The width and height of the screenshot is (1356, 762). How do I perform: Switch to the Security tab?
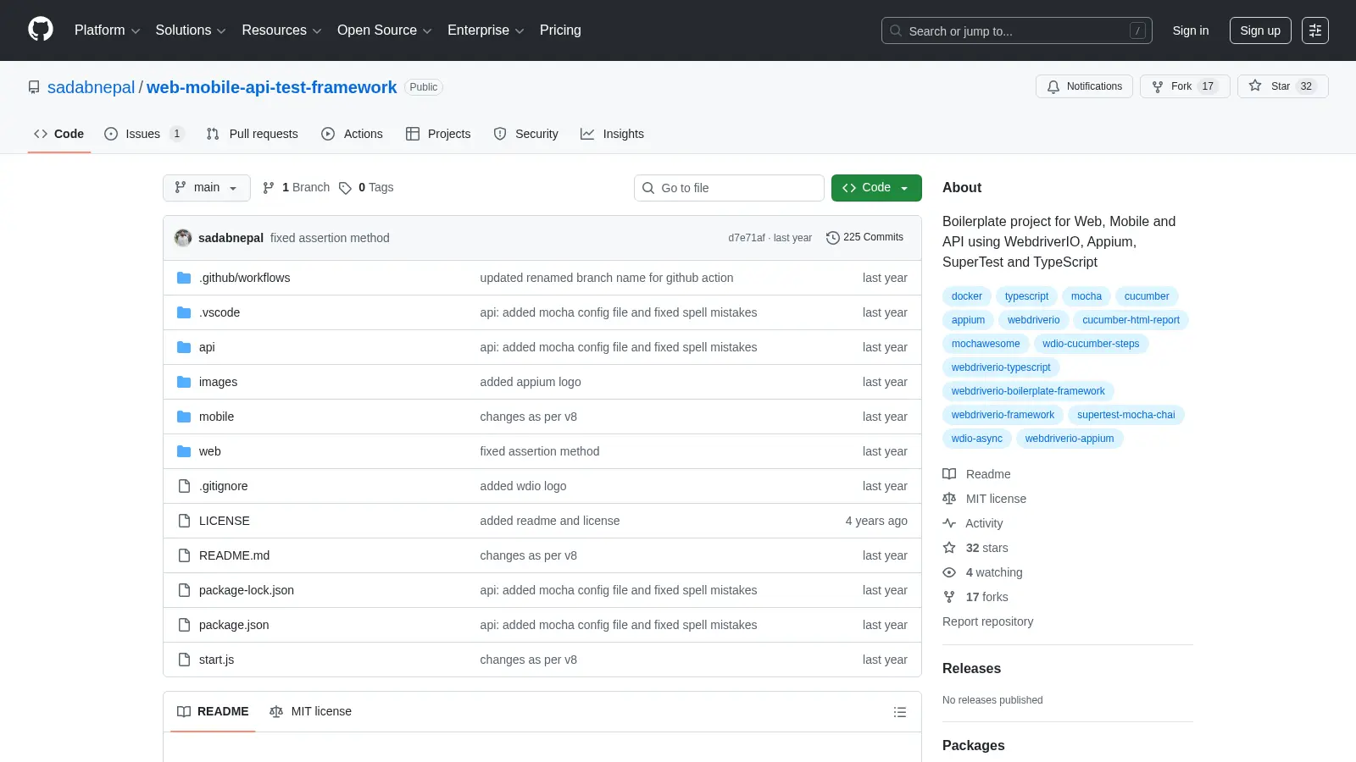[525, 134]
